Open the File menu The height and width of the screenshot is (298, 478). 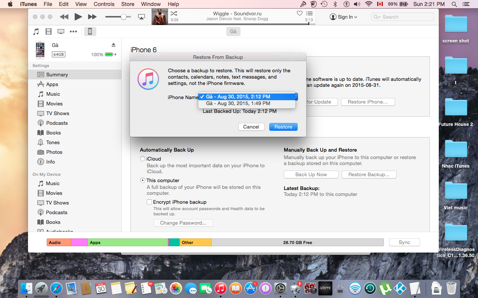pyautogui.click(x=48, y=4)
